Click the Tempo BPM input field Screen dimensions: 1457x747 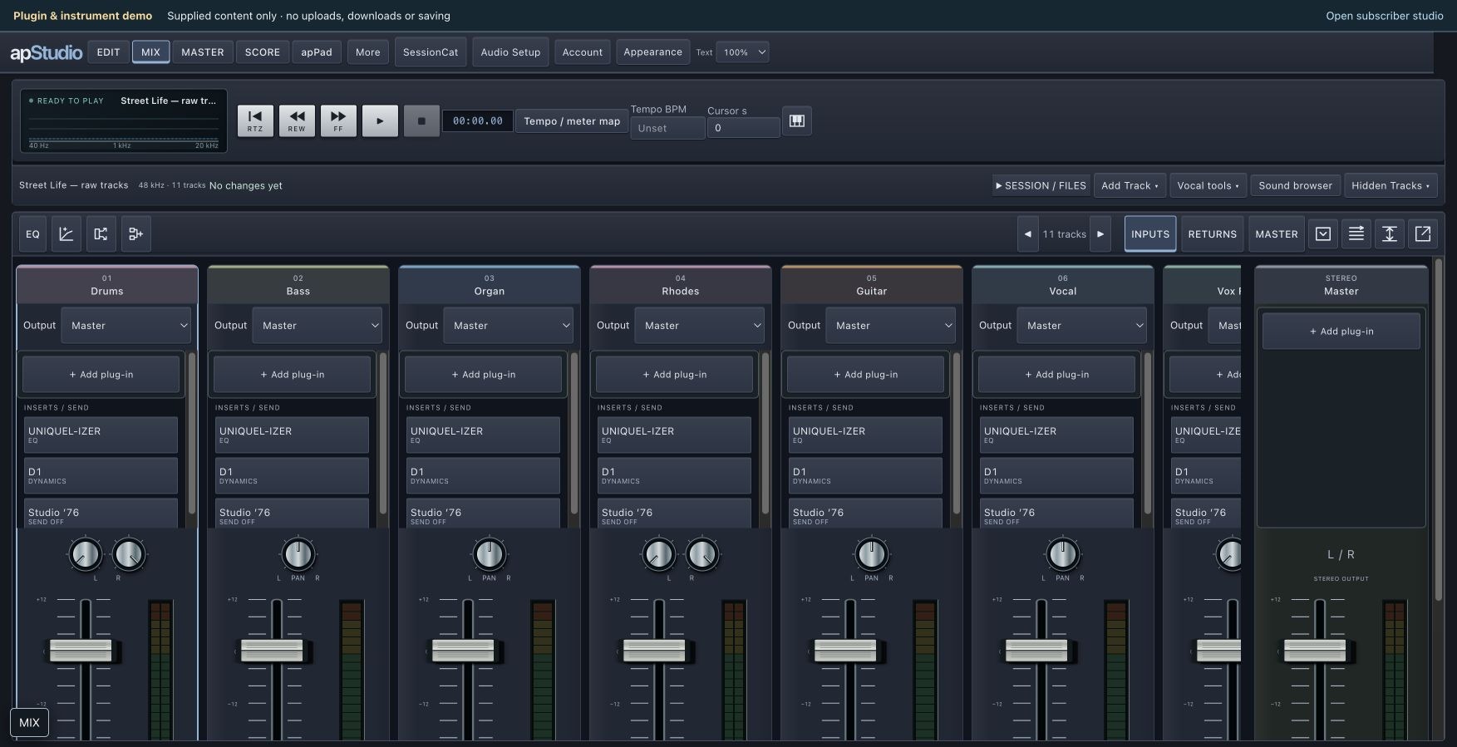(667, 129)
